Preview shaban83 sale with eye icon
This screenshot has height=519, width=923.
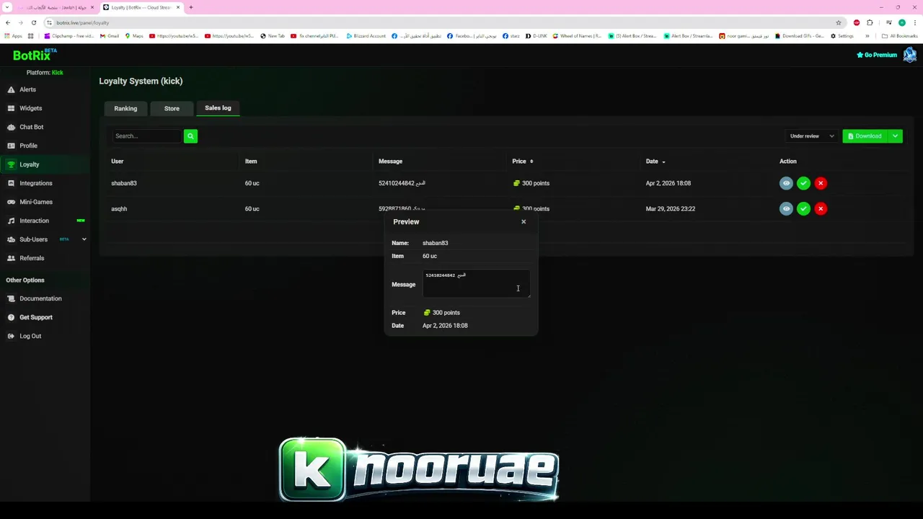point(786,183)
